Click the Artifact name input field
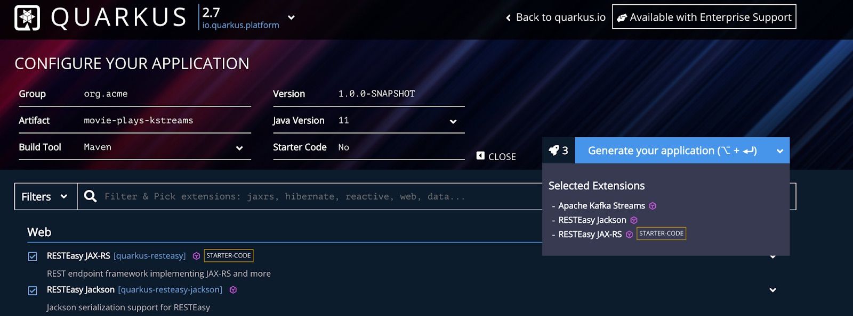The width and height of the screenshot is (853, 316). click(165, 121)
